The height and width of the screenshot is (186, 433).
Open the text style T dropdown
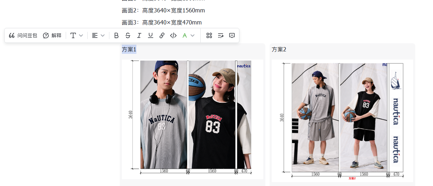tap(77, 35)
